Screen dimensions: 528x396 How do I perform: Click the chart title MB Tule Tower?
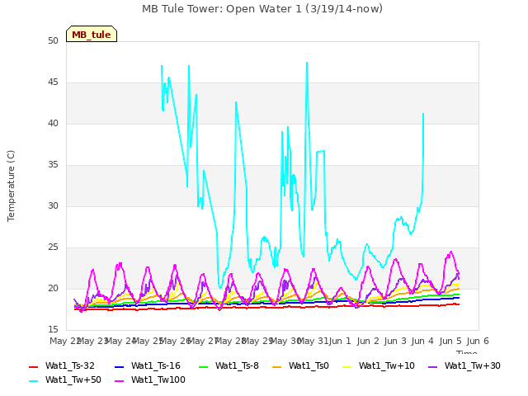pyautogui.click(x=262, y=9)
